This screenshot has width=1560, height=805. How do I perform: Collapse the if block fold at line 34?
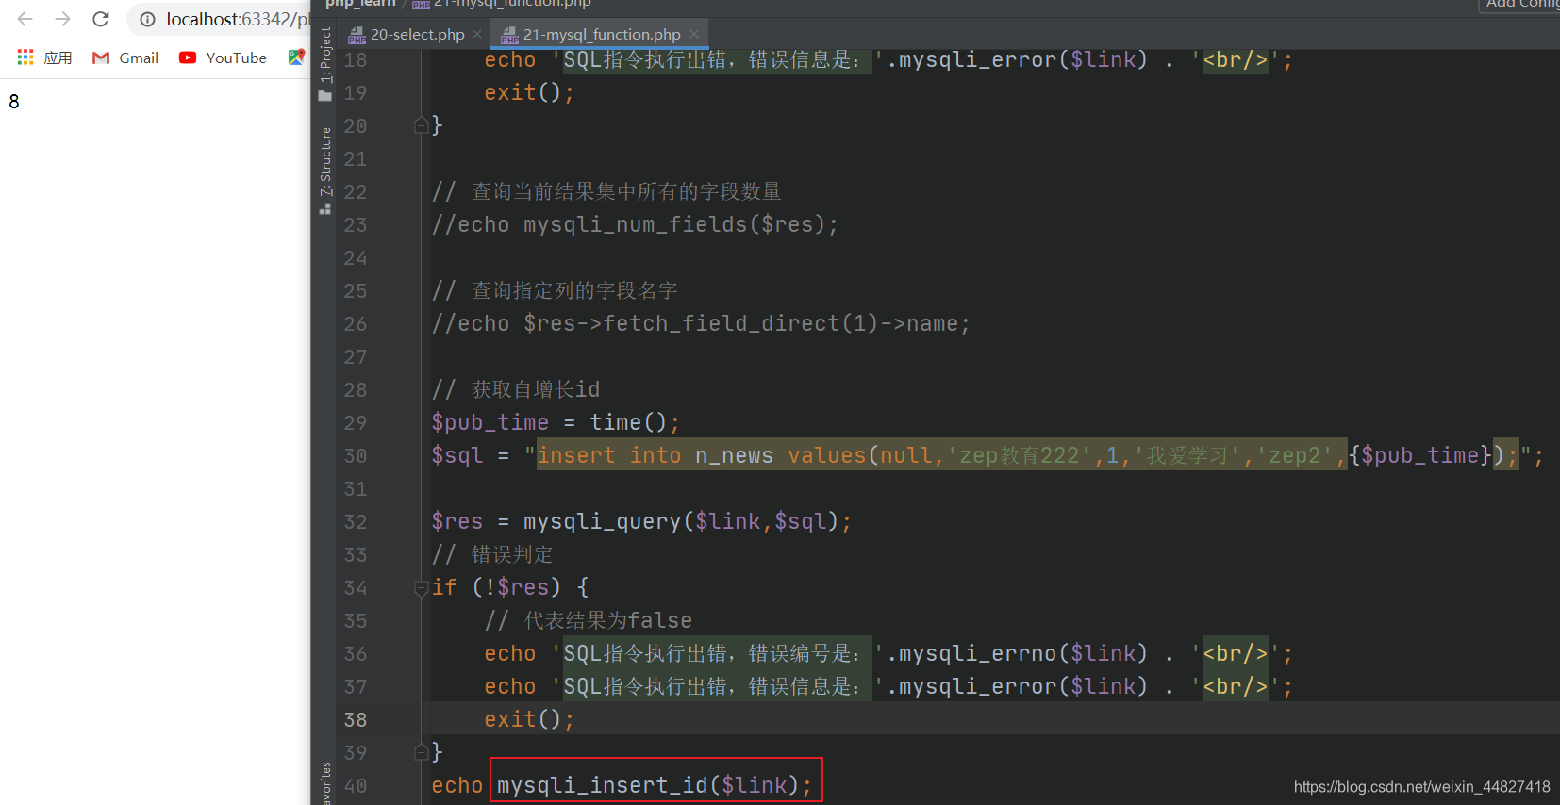(422, 588)
